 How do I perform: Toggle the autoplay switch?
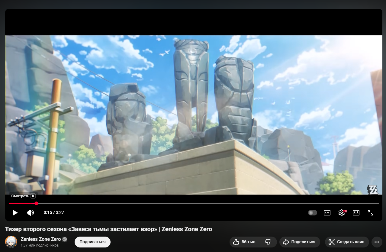coord(312,212)
